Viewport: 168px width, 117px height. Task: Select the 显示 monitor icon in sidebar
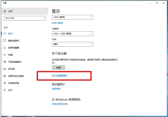[x=4, y=33]
